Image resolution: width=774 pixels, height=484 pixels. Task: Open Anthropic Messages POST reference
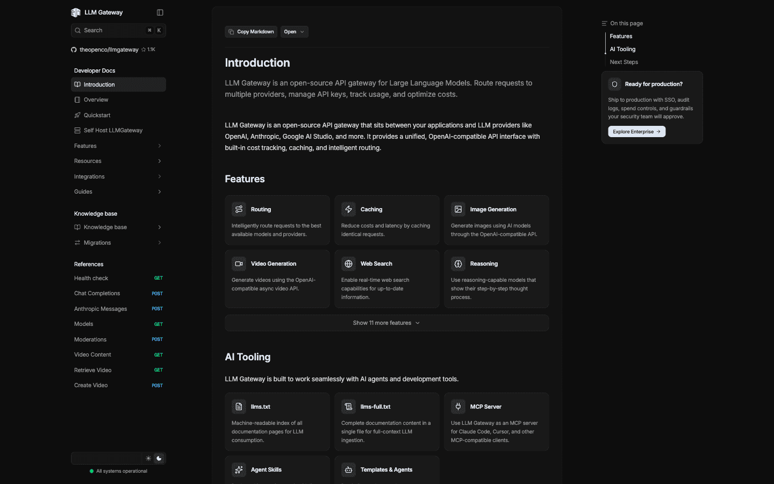point(118,309)
